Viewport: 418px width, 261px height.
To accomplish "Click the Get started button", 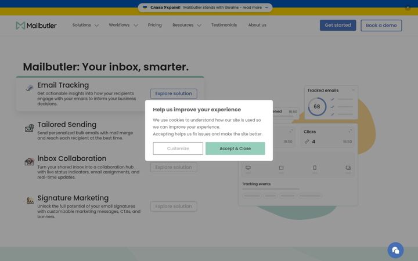I will 338,26.
